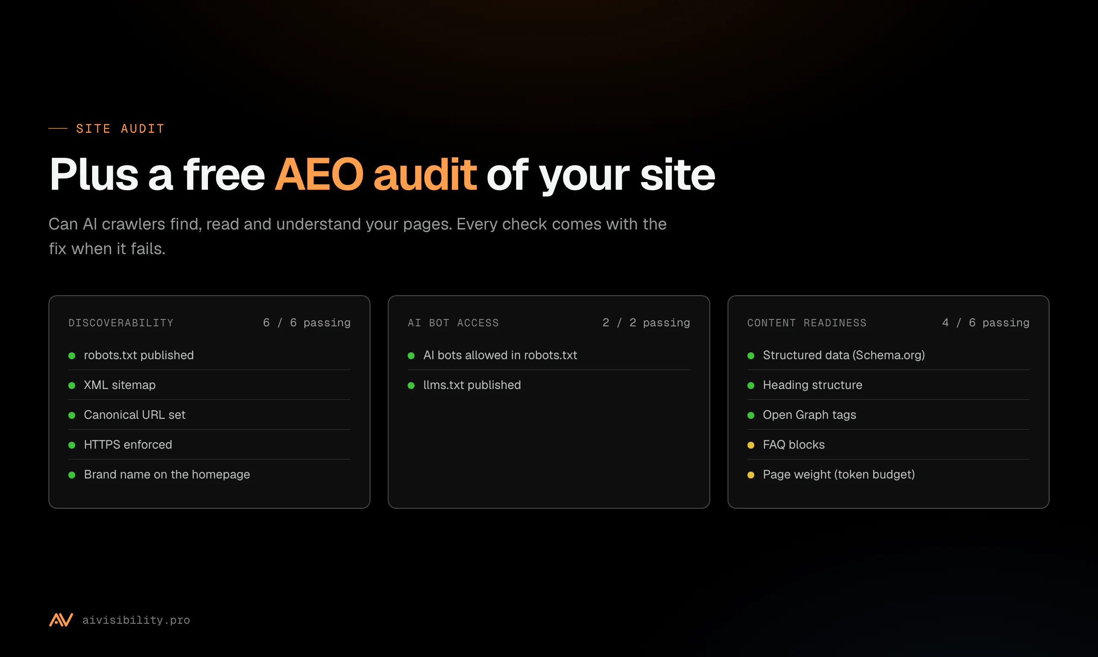Click green dot beside 'Heading structure'
This screenshot has width=1098, height=657.
(x=751, y=386)
